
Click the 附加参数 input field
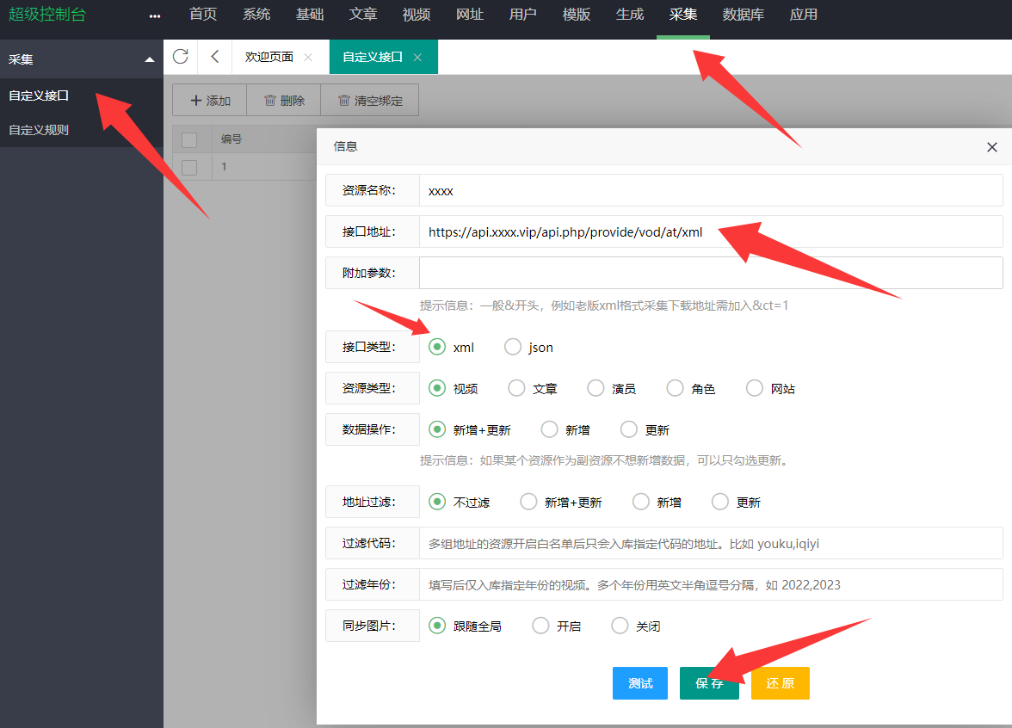pos(710,273)
